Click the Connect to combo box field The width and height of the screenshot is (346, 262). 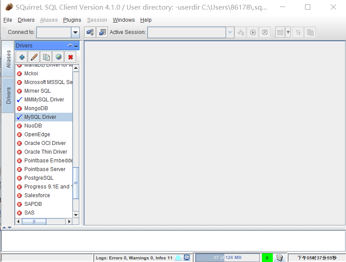[x=54, y=32]
